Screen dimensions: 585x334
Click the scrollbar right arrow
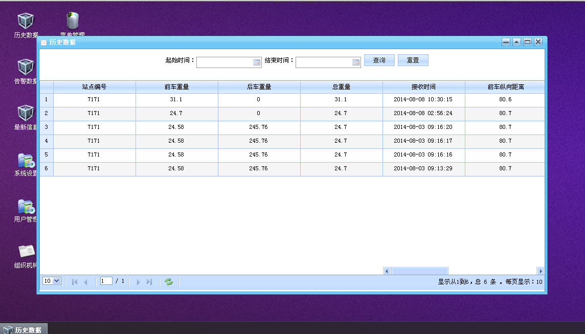click(x=541, y=271)
